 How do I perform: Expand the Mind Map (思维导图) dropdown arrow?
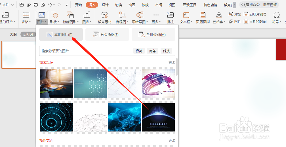pos(147,22)
